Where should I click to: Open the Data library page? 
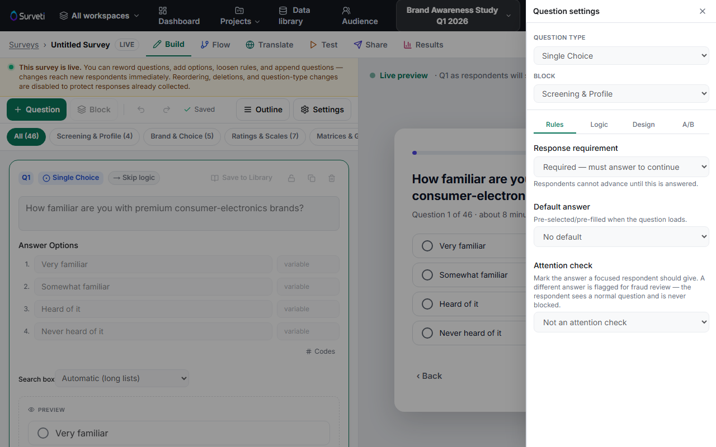294,16
